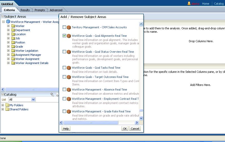225x142 pixels.
Task: Click the Absence Real Time box icon
Action: click(69, 90)
